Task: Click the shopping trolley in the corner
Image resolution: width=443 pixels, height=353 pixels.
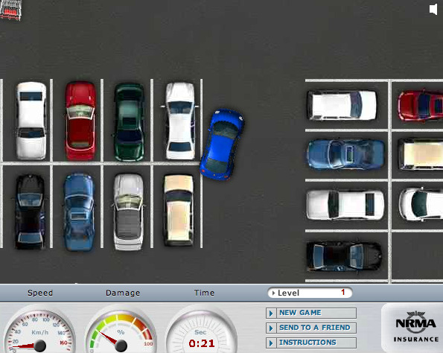Action: pos(10,10)
